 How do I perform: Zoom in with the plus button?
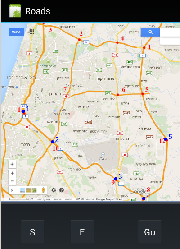point(12,173)
